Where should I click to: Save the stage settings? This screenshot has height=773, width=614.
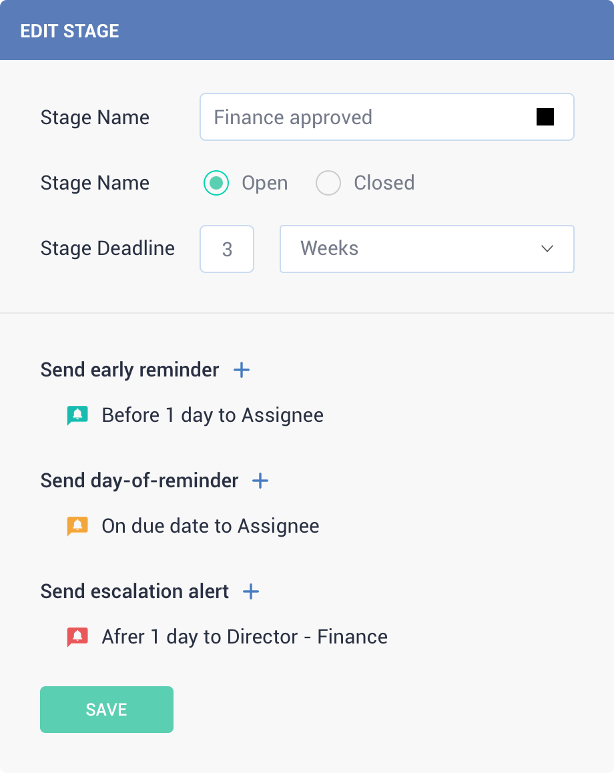tap(106, 710)
